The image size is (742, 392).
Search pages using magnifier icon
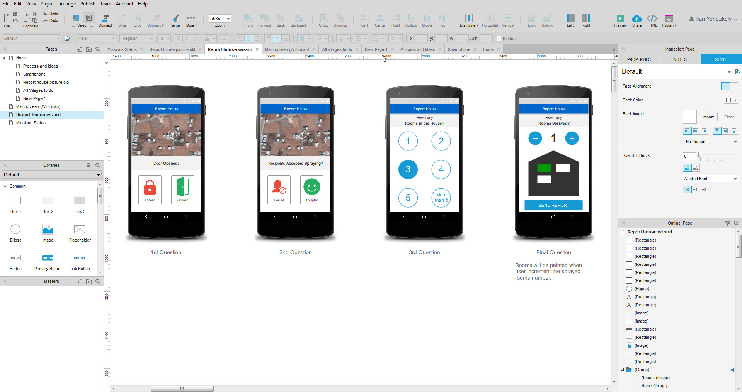tap(98, 49)
